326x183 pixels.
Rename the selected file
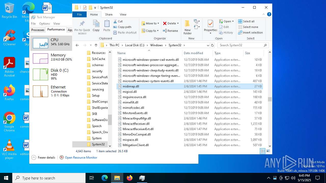point(170,31)
